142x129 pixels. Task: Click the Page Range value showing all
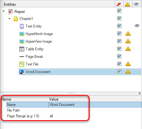tap(51, 116)
